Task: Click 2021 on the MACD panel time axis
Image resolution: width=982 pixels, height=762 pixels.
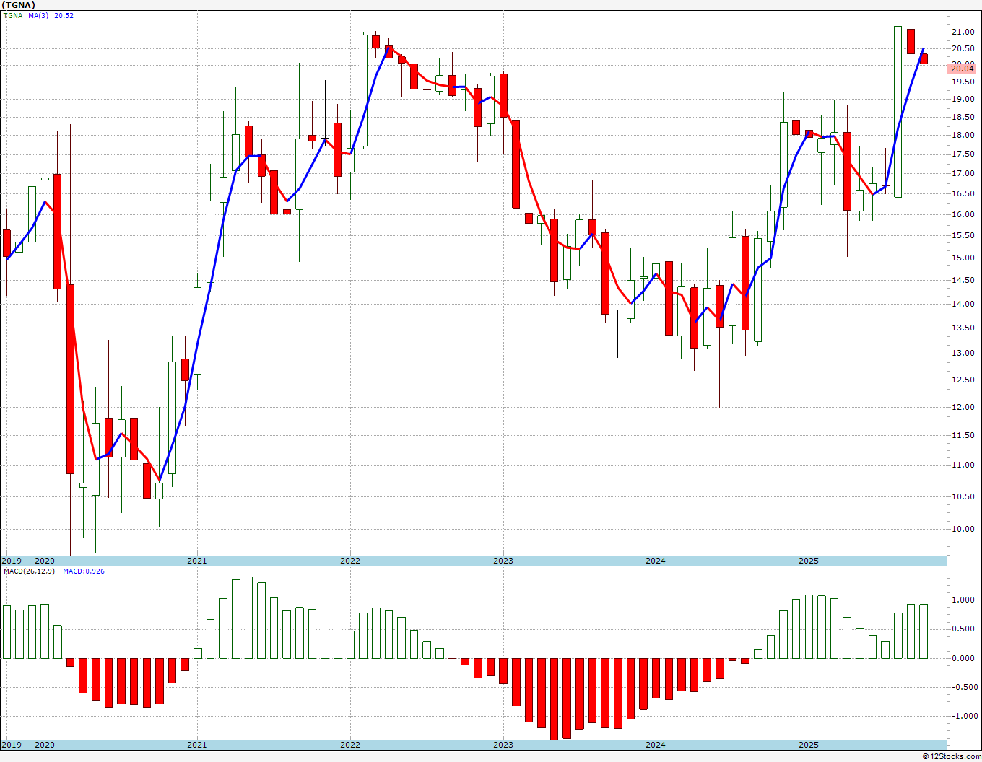Action: click(x=197, y=745)
